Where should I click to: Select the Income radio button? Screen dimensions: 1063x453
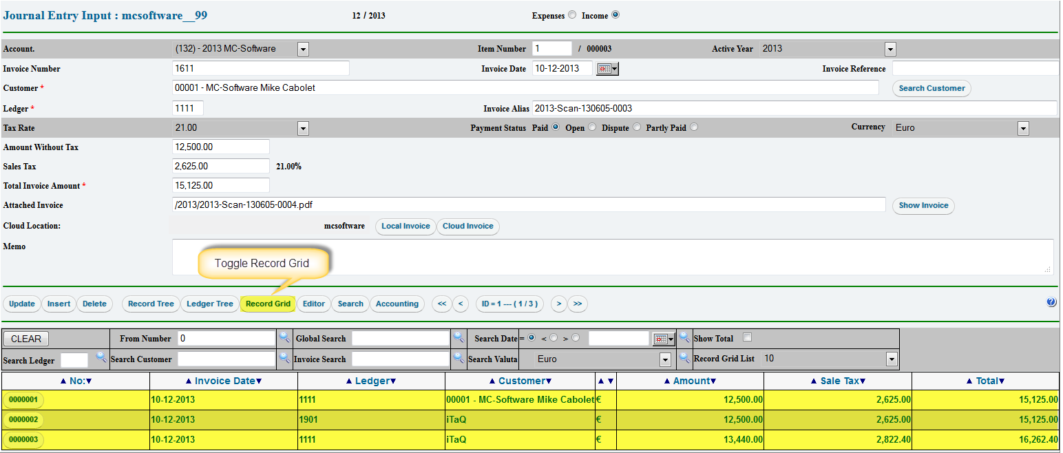click(x=615, y=15)
